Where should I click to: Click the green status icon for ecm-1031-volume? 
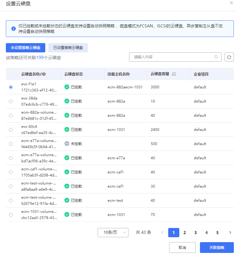point(67,214)
